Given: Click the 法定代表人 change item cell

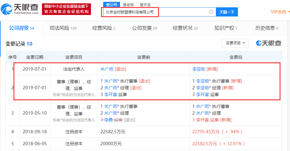Looking at the screenshot, I should pos(74,69).
